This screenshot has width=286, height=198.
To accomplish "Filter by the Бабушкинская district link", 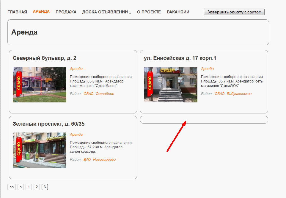I will pyautogui.click(x=239, y=94).
